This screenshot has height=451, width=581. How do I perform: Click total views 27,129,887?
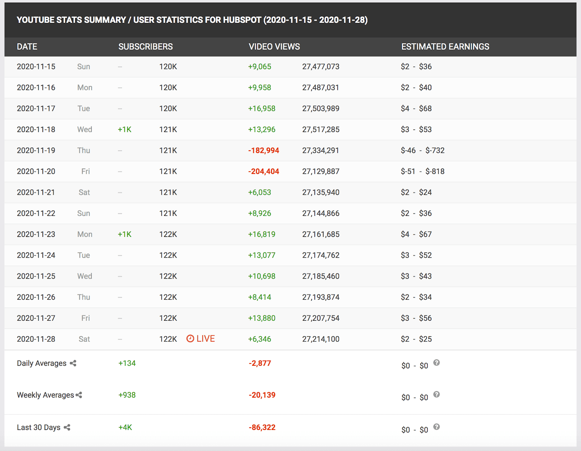(x=321, y=172)
